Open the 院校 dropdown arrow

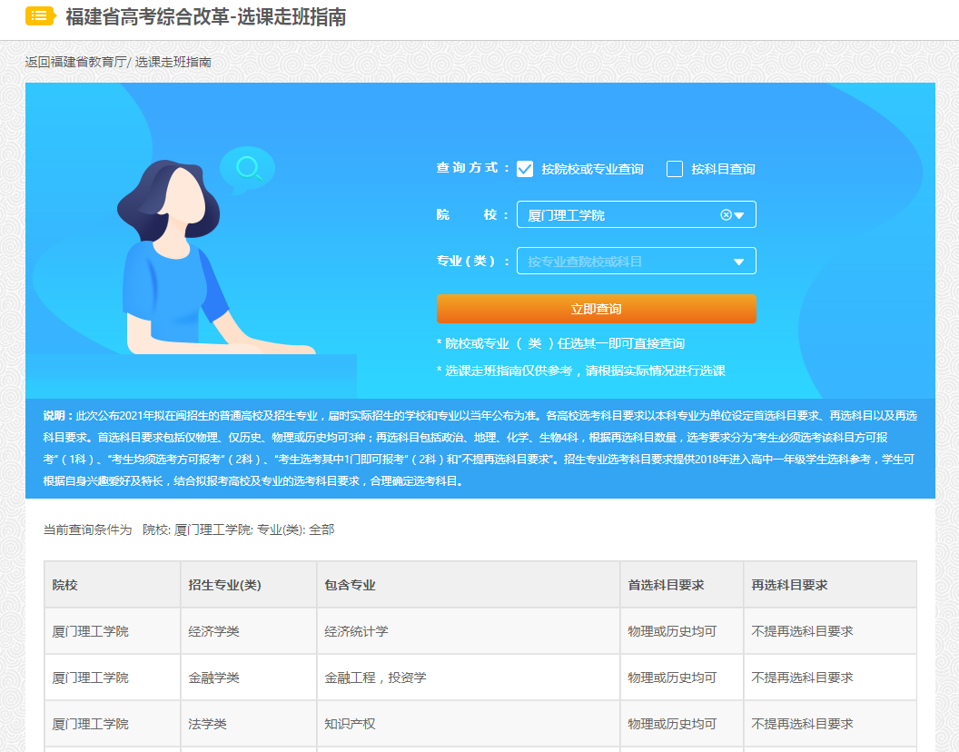739,215
